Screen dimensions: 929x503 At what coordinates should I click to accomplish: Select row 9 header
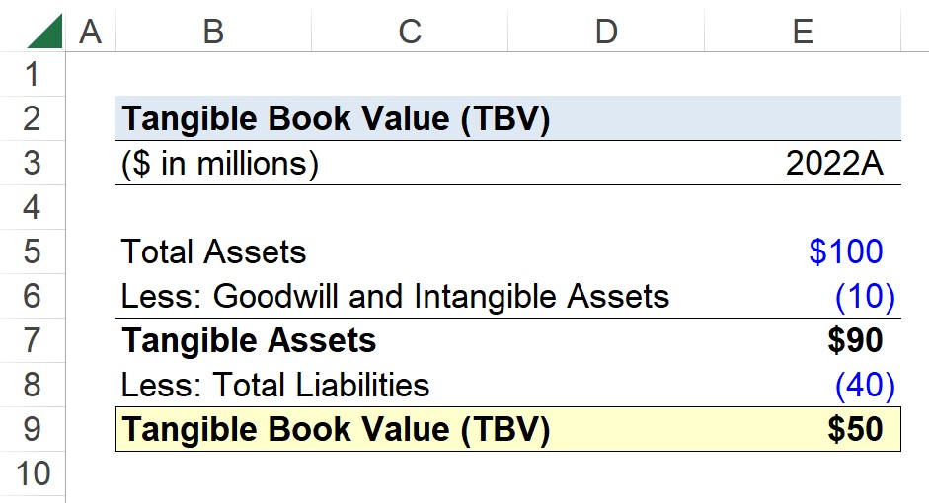(x=32, y=429)
